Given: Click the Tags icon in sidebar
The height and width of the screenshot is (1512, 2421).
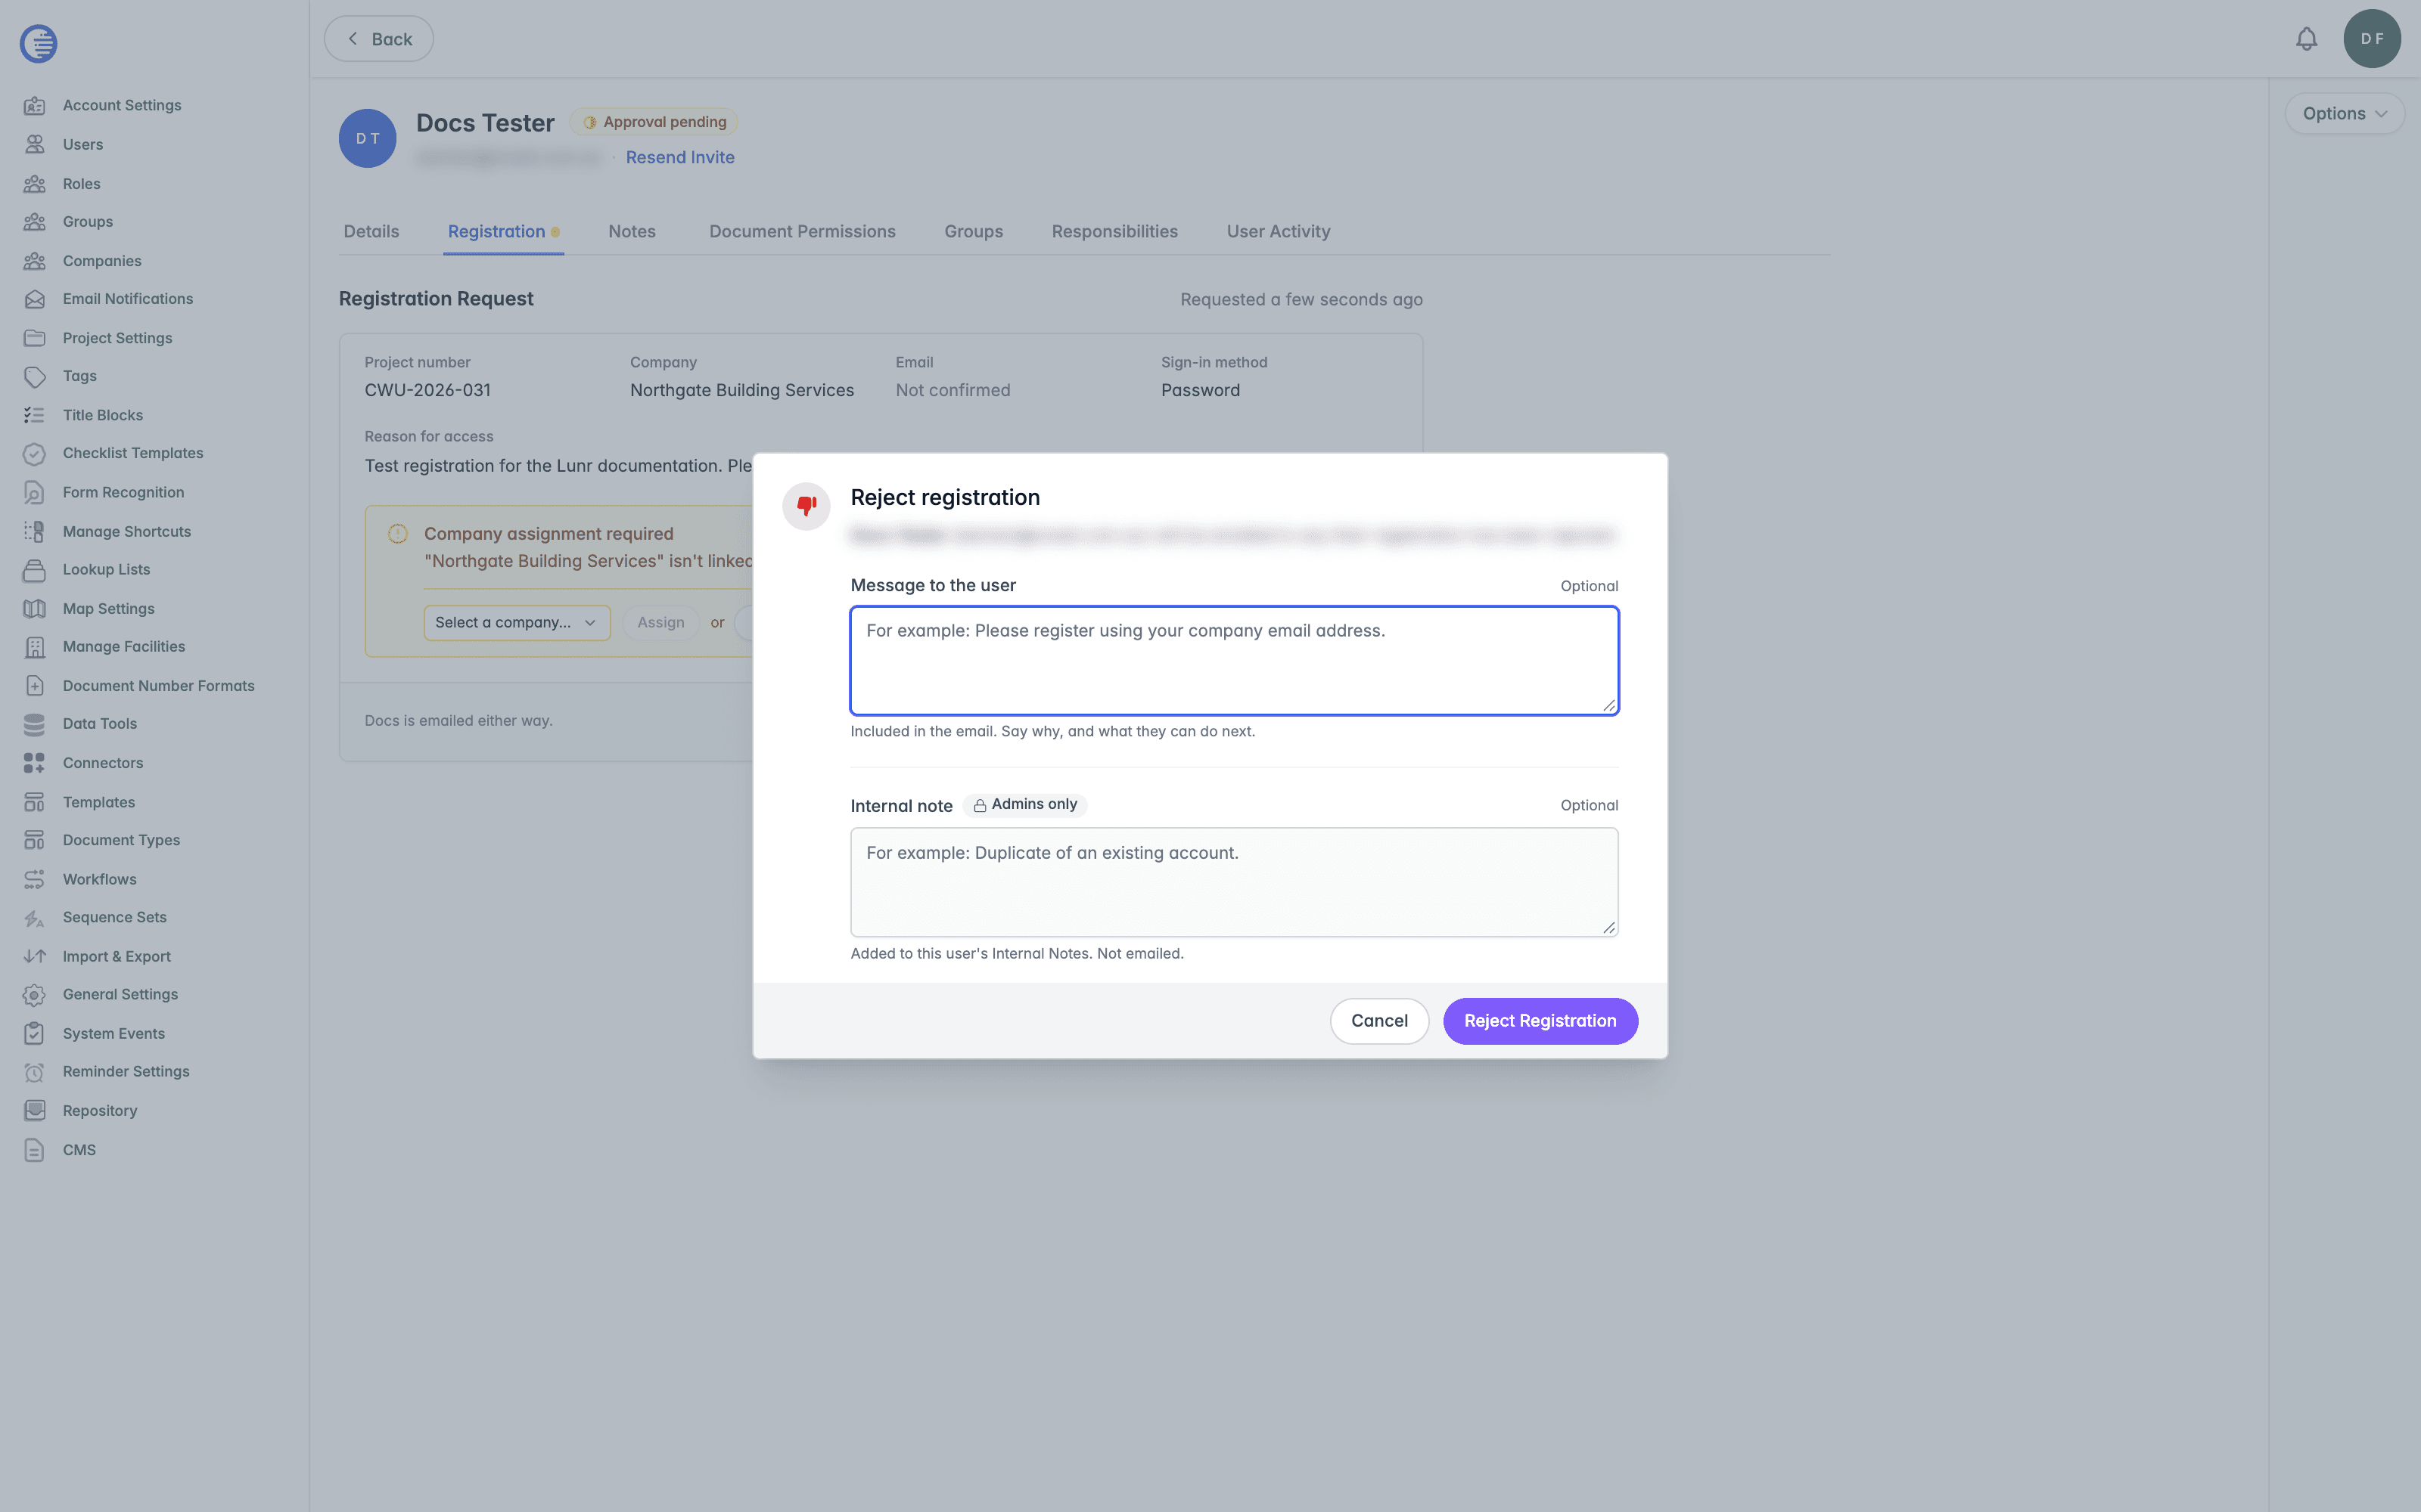Looking at the screenshot, I should point(34,376).
